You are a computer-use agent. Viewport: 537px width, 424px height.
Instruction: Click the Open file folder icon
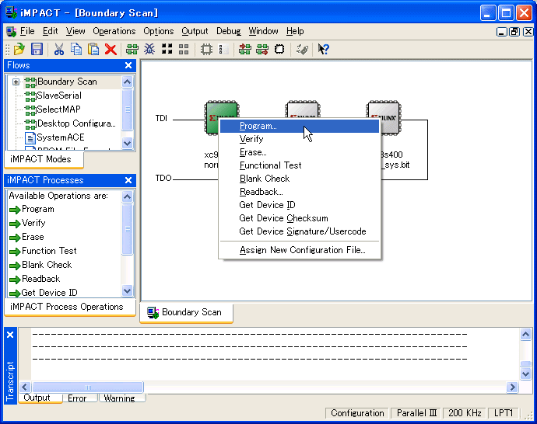[x=18, y=49]
